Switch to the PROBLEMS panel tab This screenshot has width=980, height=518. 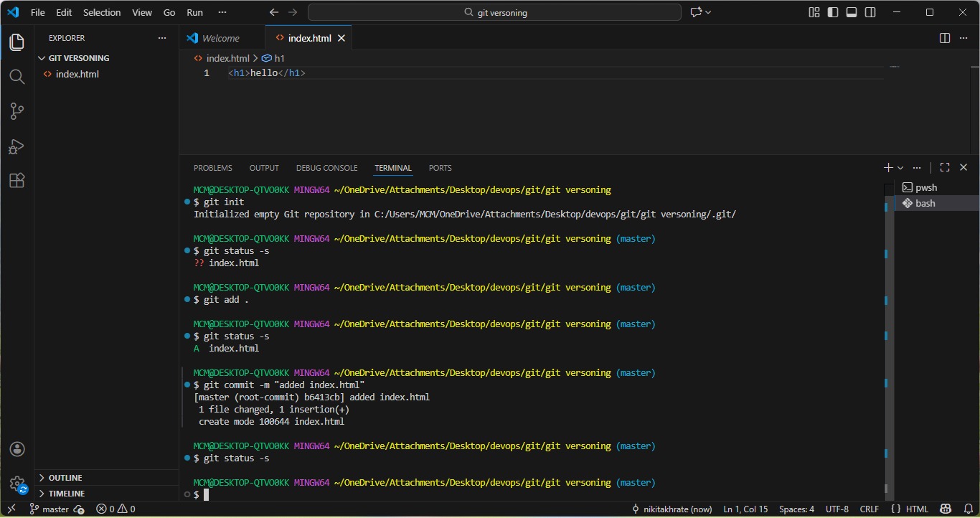click(x=213, y=168)
